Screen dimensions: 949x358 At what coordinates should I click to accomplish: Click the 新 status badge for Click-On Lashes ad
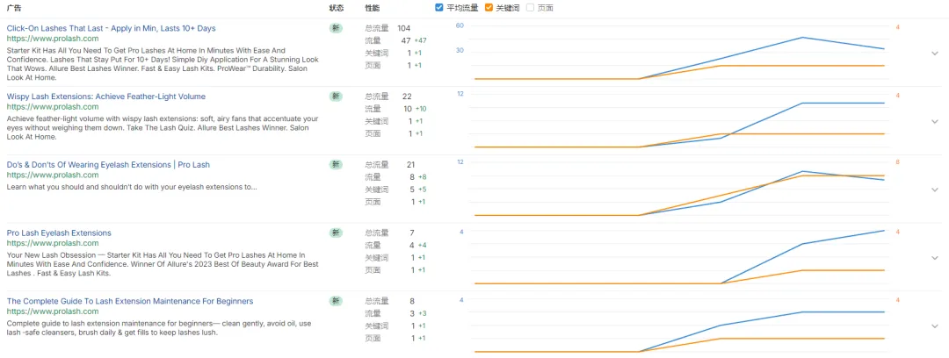tap(336, 28)
